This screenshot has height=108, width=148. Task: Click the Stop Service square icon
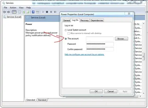coord(47,12)
